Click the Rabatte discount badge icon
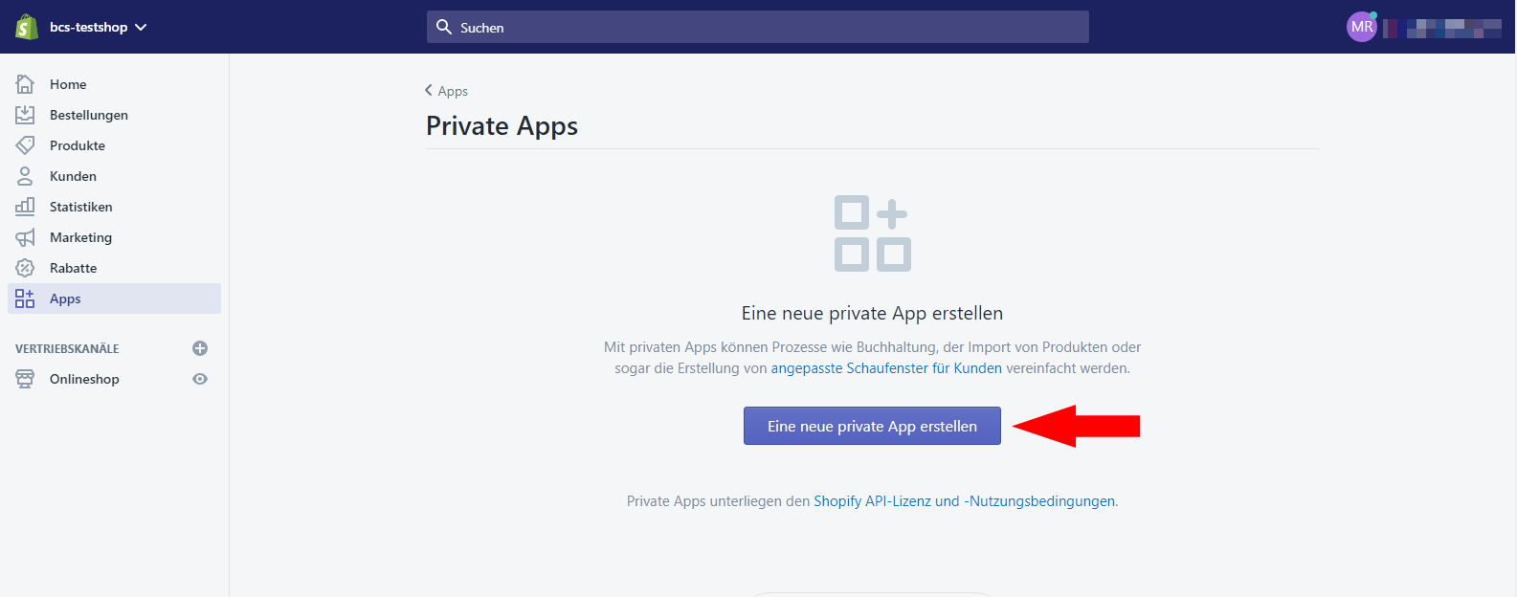The height and width of the screenshot is (597, 1517). click(25, 268)
